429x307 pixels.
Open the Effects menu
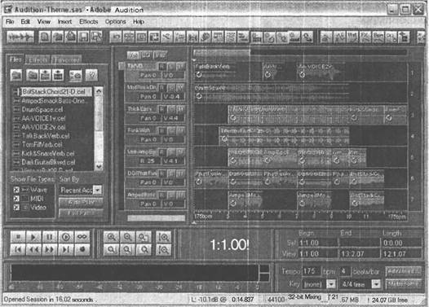pyautogui.click(x=88, y=22)
